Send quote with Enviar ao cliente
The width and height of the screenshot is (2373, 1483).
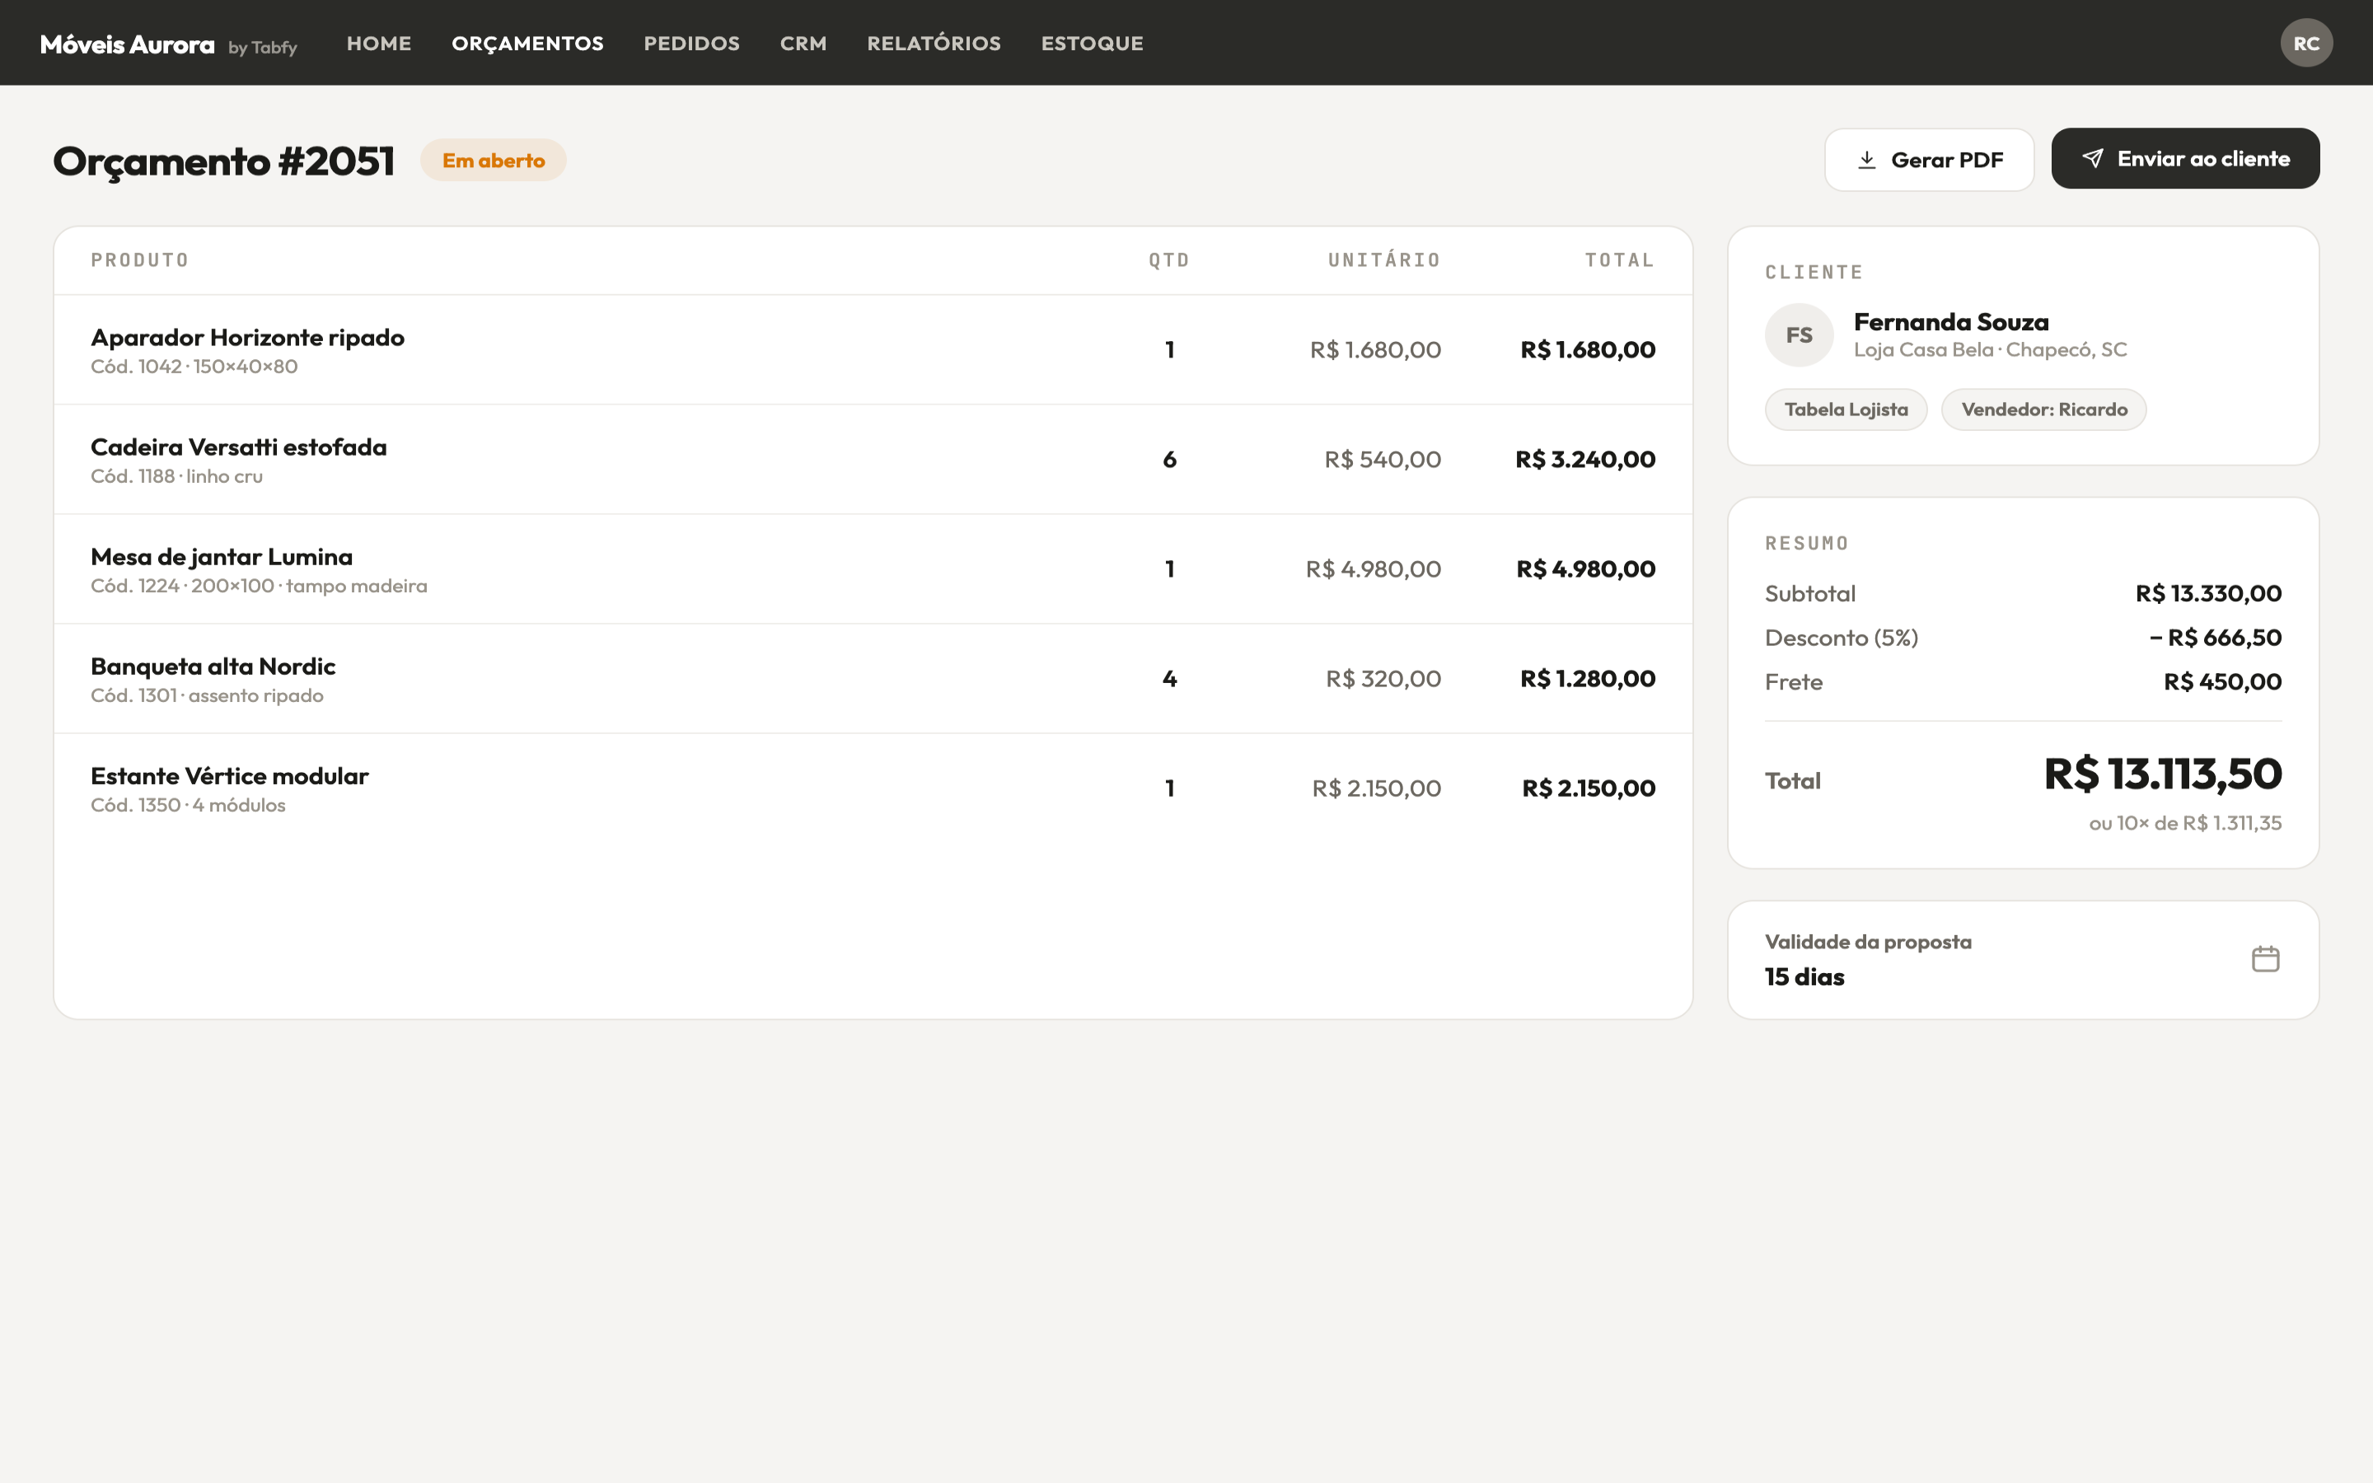(2185, 159)
